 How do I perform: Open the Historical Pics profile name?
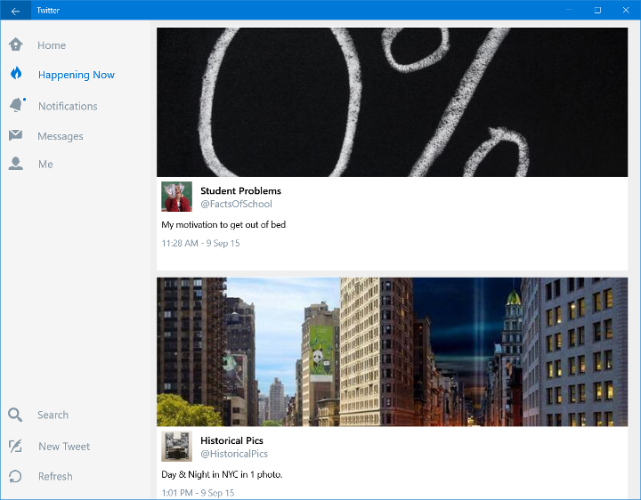tap(231, 440)
